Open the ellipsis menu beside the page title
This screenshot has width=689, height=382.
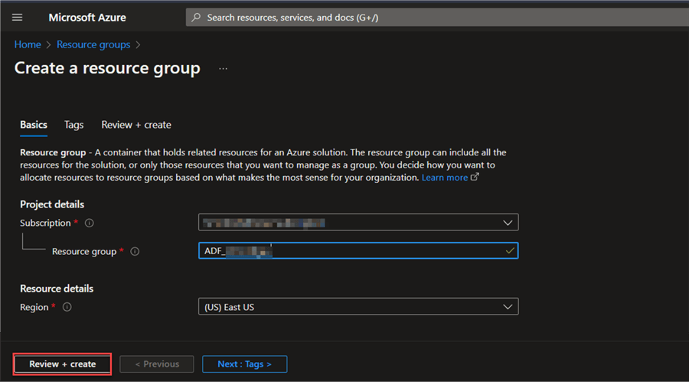tap(223, 69)
